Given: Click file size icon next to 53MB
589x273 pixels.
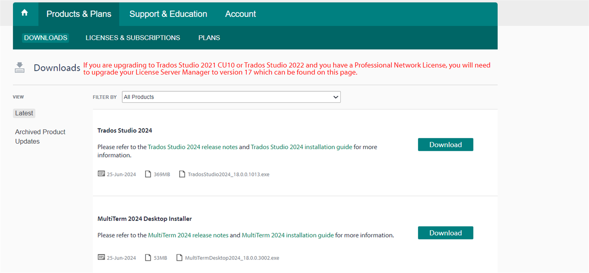Looking at the screenshot, I should pos(148,258).
